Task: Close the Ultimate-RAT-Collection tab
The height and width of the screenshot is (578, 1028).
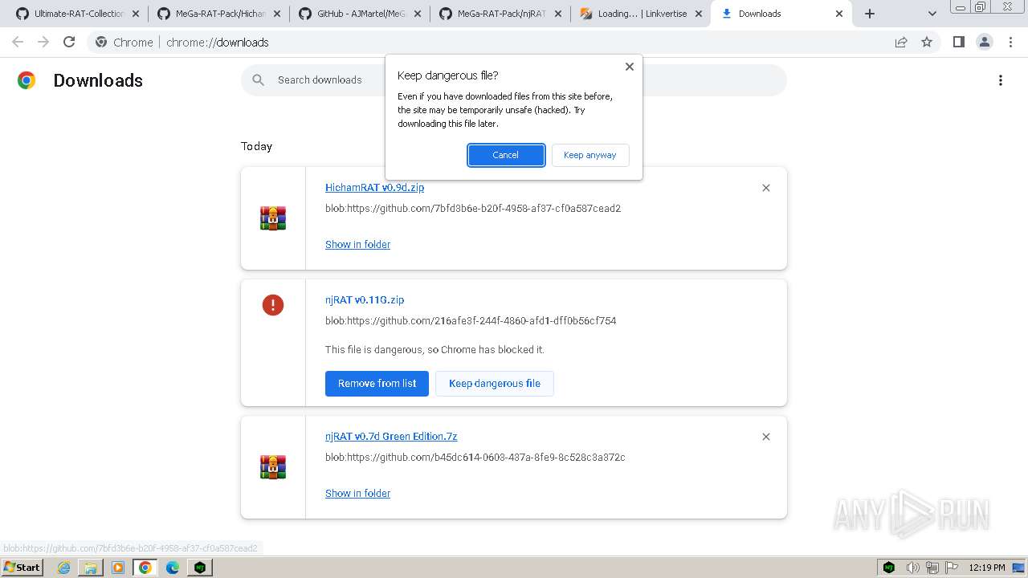Action: coord(135,14)
